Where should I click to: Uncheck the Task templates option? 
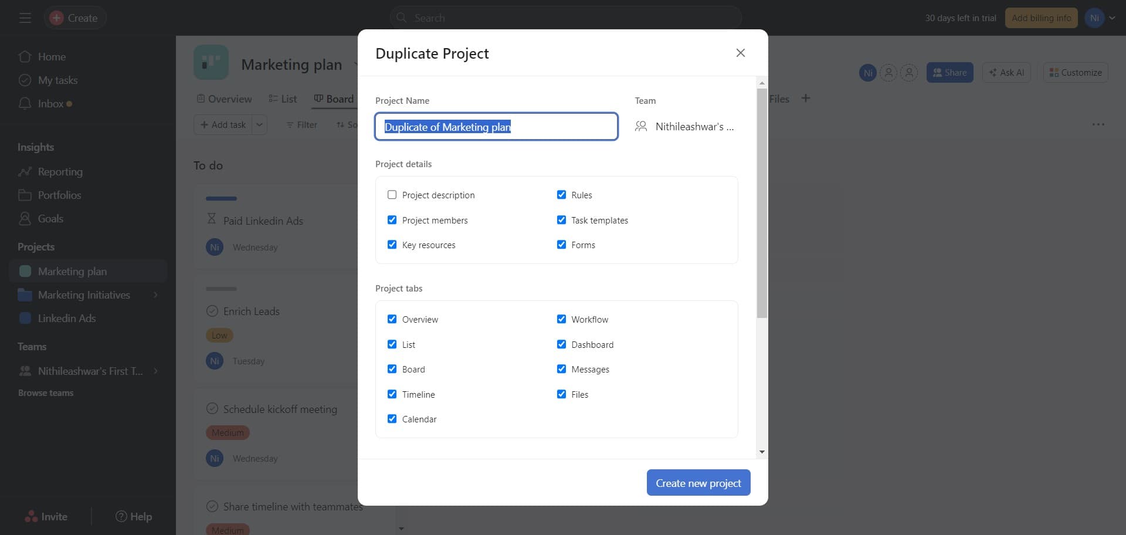[561, 219]
